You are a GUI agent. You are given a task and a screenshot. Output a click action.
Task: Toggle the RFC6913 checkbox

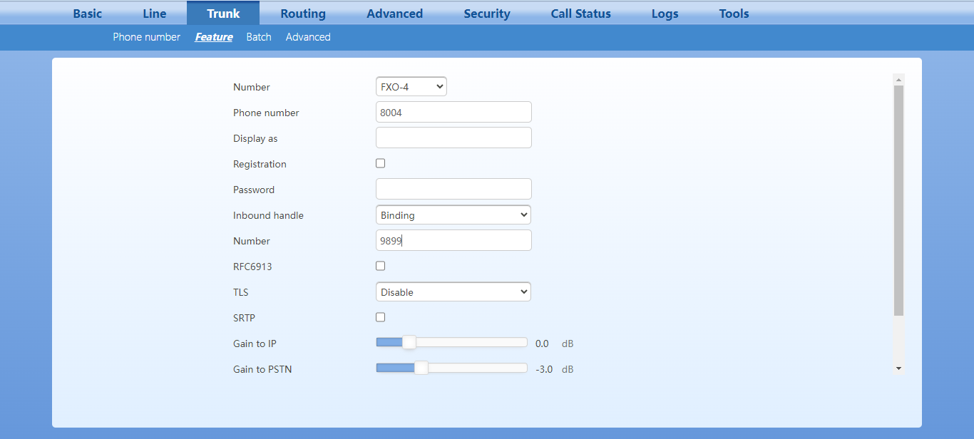pos(381,266)
